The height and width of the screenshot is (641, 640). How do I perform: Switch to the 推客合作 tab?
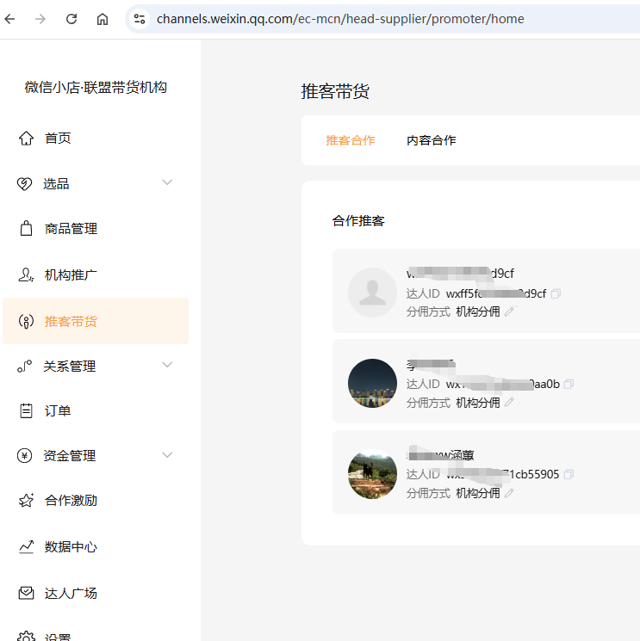351,140
